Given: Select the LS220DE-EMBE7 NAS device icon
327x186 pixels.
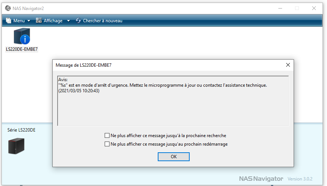Looking at the screenshot, I should tap(22, 36).
